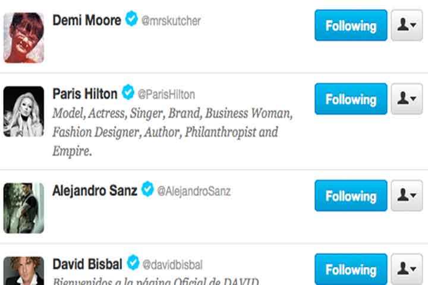The image size is (428, 285).
Task: Visit the @ParisHilton handle link
Action: tap(166, 94)
